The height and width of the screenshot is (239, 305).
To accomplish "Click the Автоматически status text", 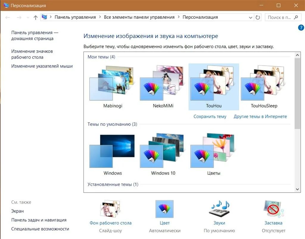I will 165,231.
